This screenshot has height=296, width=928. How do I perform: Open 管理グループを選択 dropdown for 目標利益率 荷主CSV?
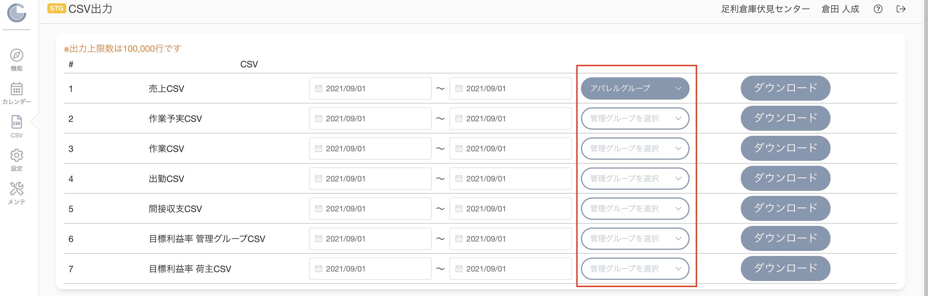point(635,269)
